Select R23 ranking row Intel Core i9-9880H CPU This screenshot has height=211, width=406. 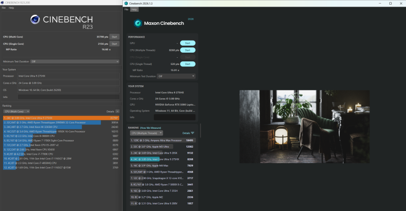click(61, 136)
